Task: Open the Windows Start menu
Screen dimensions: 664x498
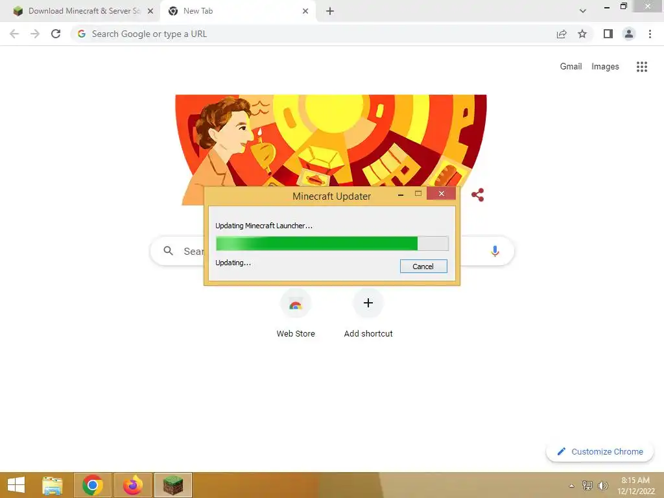Action: click(x=16, y=485)
